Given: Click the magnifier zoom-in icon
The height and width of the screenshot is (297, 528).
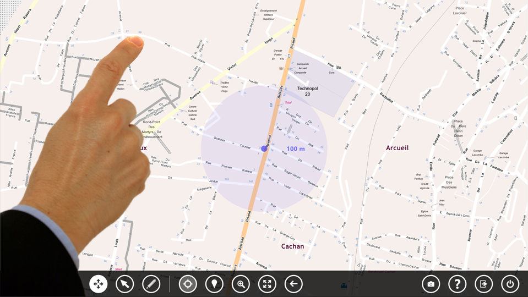Looking at the screenshot, I should (241, 284).
